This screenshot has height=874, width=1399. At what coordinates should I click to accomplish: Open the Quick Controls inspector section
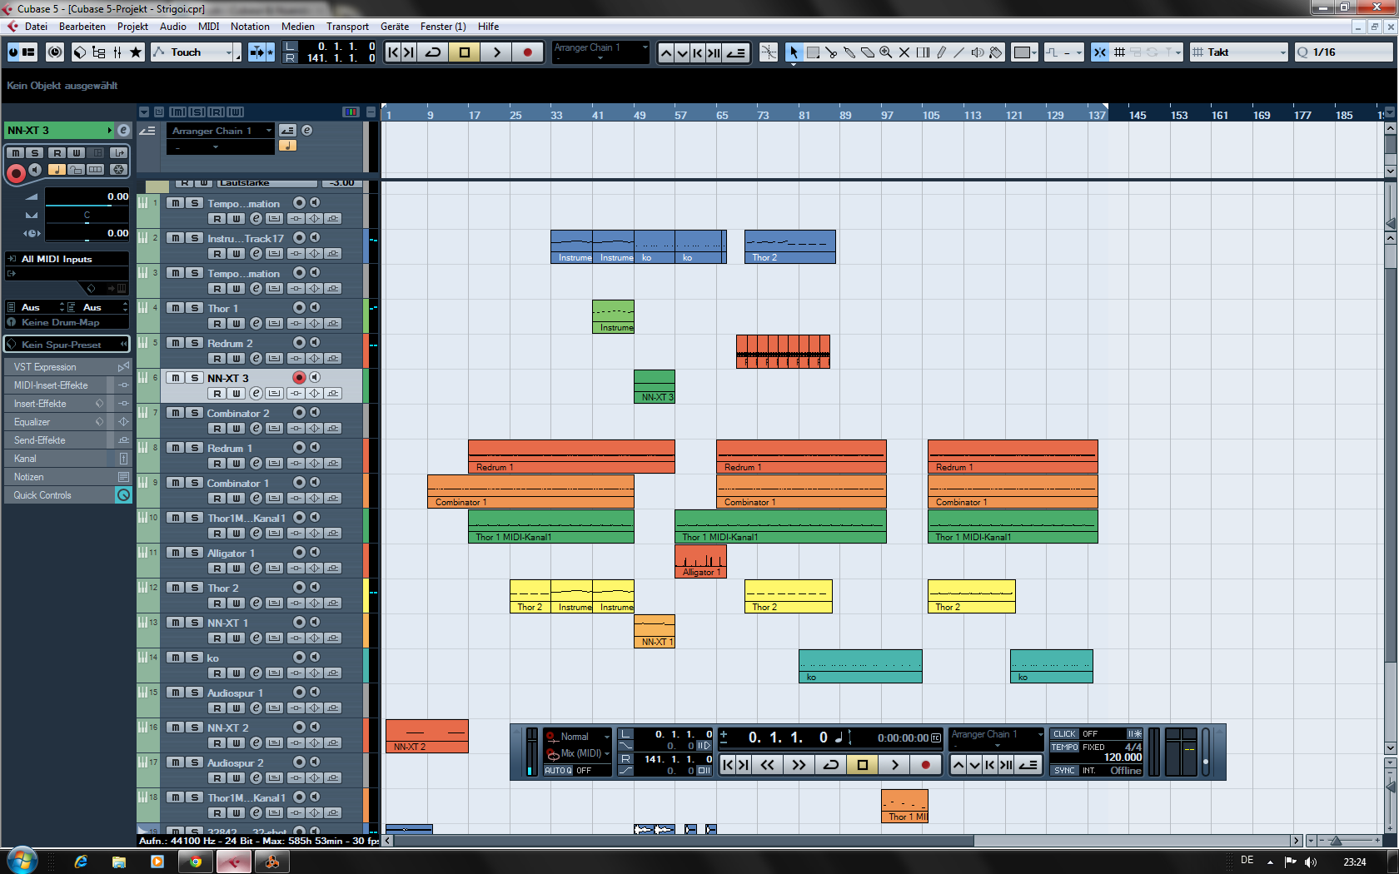[x=42, y=495]
